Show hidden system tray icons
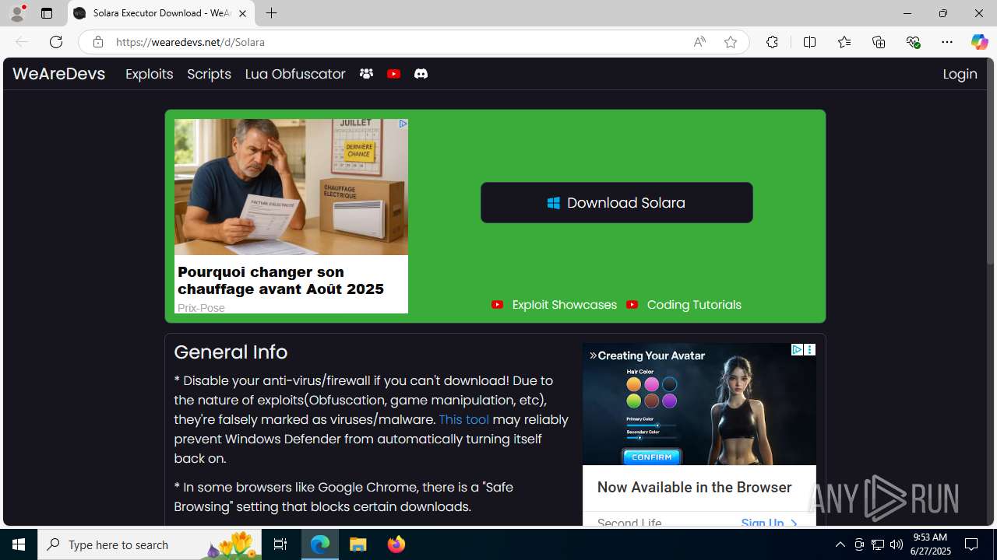Screen dimensions: 997x560 tap(840, 544)
